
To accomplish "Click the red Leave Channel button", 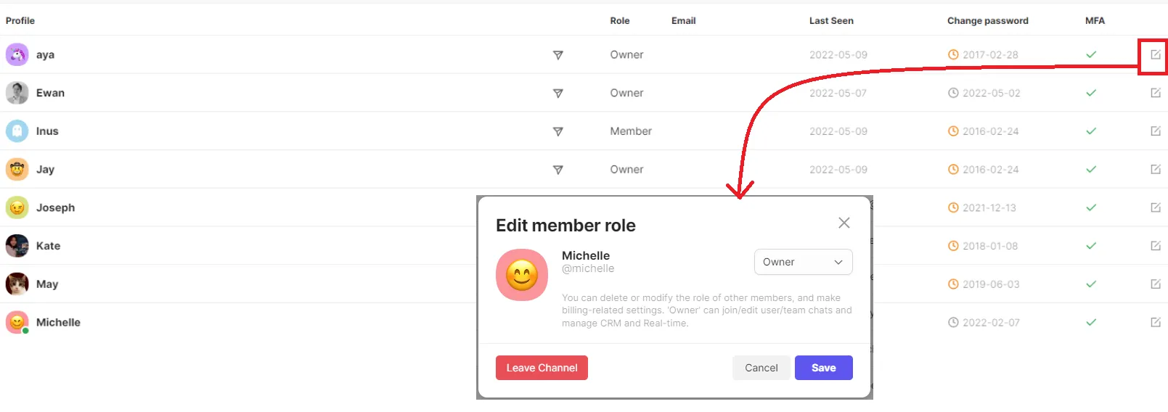I will (542, 368).
